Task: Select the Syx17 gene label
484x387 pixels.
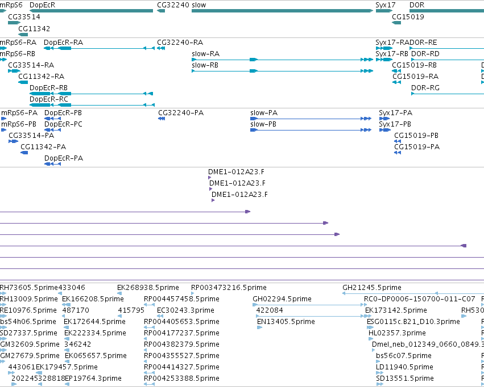Action: (385, 5)
